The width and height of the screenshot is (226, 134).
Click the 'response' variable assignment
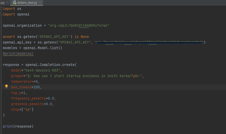11,65
